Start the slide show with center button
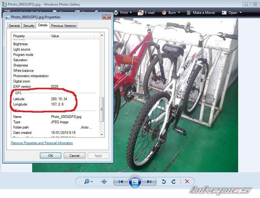260x198 pixels. pos(135,182)
